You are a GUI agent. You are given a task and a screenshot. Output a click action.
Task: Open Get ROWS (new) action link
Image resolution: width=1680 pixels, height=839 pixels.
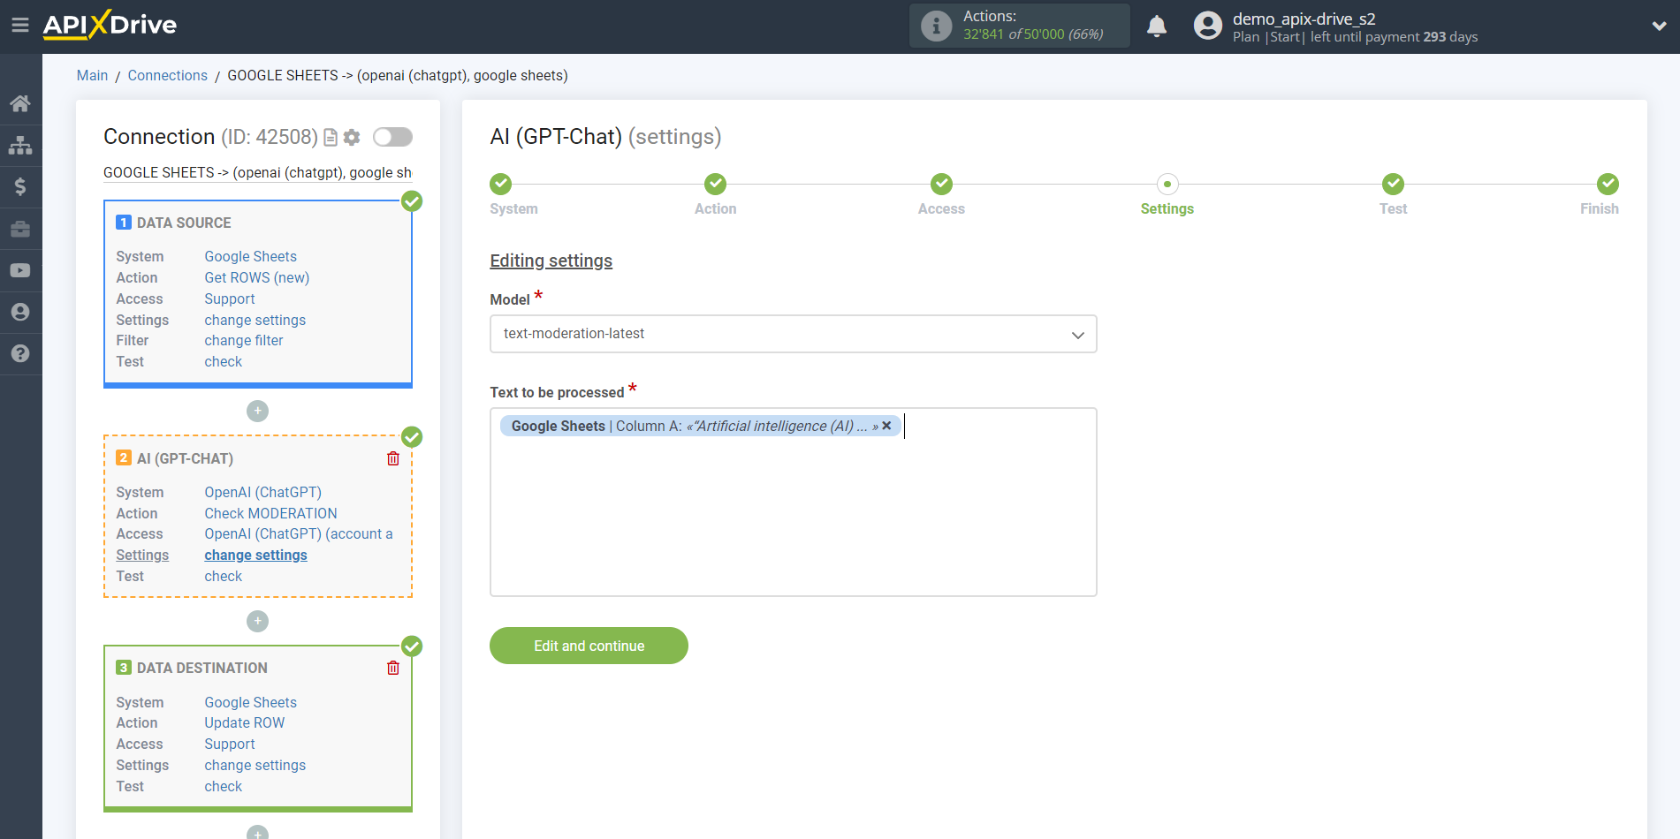pyautogui.click(x=256, y=277)
